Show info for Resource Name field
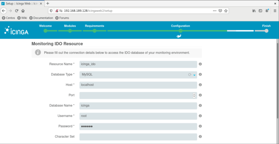The height and width of the screenshot is (144, 279). click(200, 64)
